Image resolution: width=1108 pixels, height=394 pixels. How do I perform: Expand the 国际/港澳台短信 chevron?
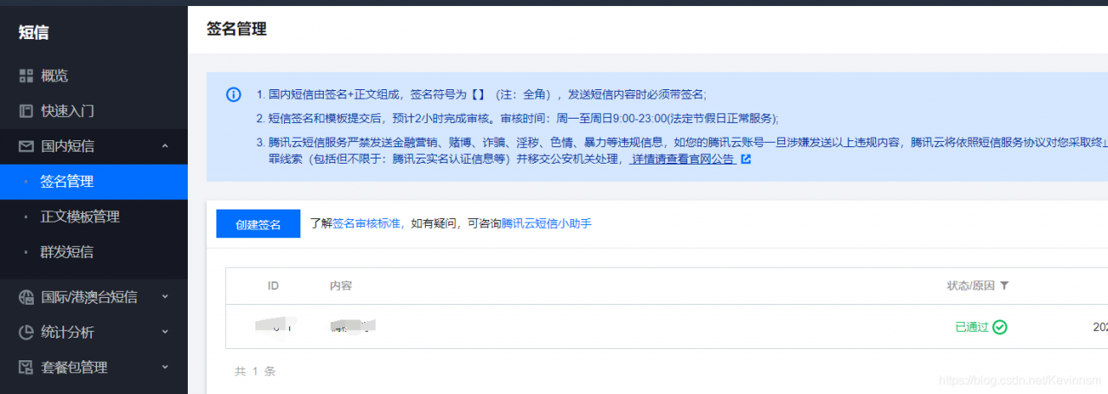click(165, 297)
